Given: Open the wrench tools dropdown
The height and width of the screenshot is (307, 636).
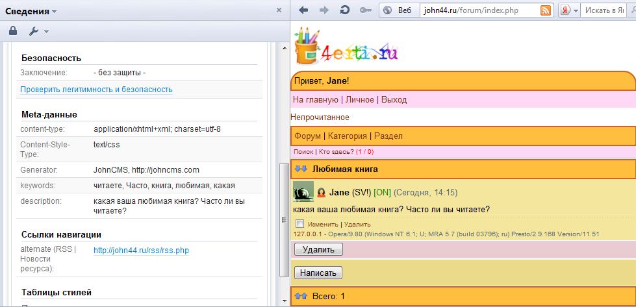Looking at the screenshot, I should pyautogui.click(x=38, y=31).
